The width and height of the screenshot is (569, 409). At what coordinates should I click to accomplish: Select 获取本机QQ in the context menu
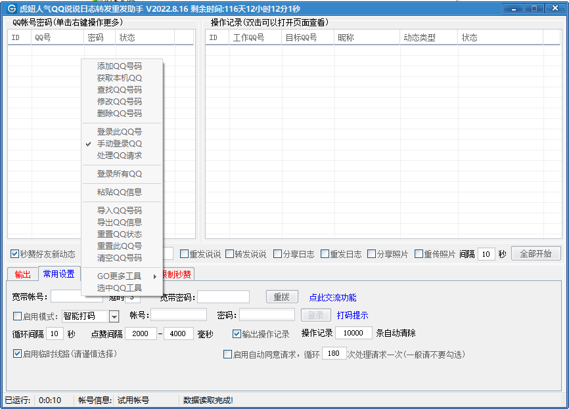click(x=122, y=78)
